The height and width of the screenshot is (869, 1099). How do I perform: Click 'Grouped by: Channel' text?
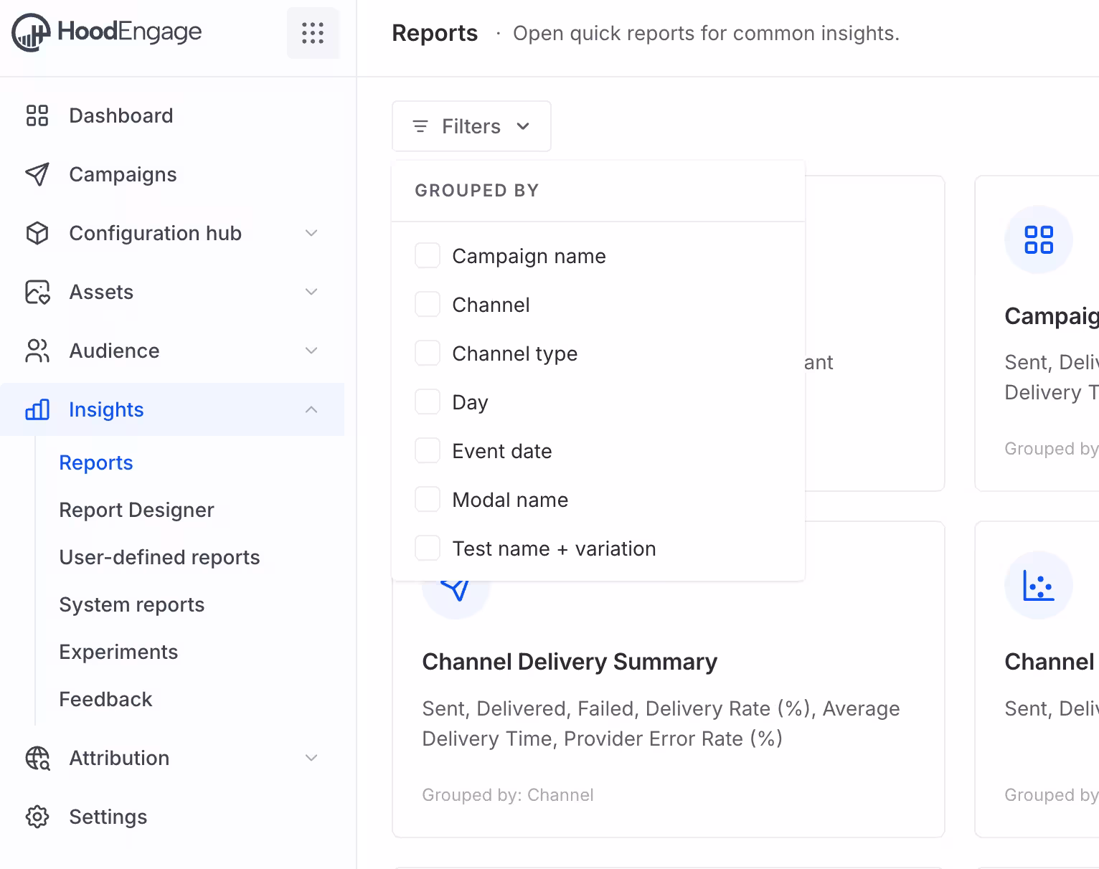508,795
